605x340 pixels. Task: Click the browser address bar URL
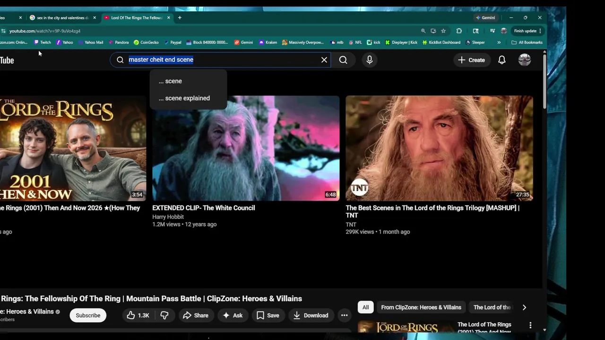pos(45,31)
